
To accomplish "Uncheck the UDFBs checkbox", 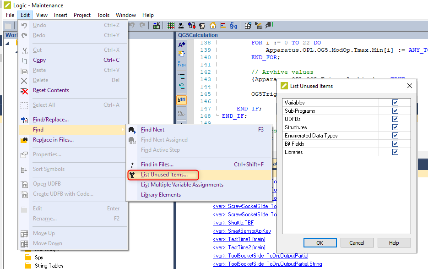I will 395,119.
